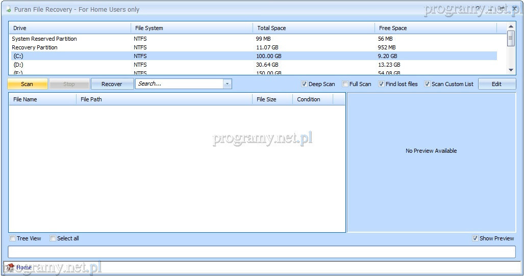This screenshot has height=276, width=524.
Task: Uncheck the Deep Scan option
Action: coord(305,84)
